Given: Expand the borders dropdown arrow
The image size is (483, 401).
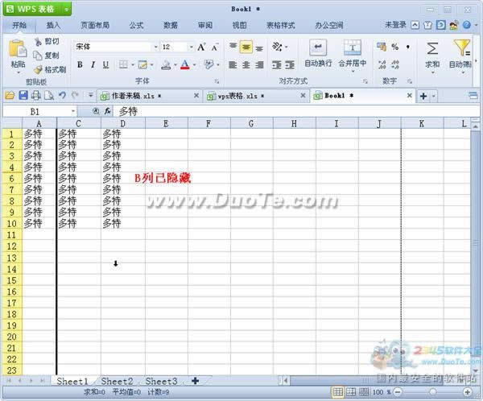Looking at the screenshot, I should (133, 64).
